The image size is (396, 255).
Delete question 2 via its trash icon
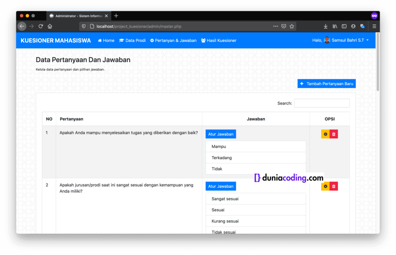coord(334,186)
